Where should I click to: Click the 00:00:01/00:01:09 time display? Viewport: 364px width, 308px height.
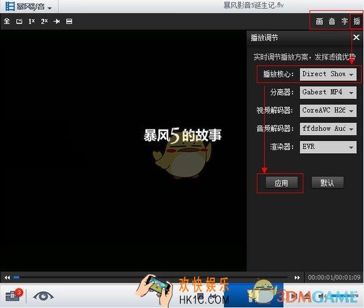pos(334,277)
